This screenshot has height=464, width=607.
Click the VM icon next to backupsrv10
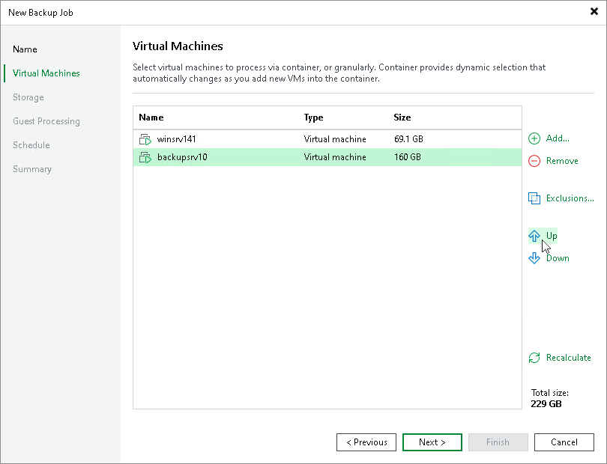[x=145, y=157]
